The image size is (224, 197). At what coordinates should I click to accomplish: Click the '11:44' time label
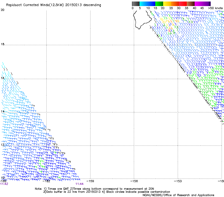(x=79, y=184)
